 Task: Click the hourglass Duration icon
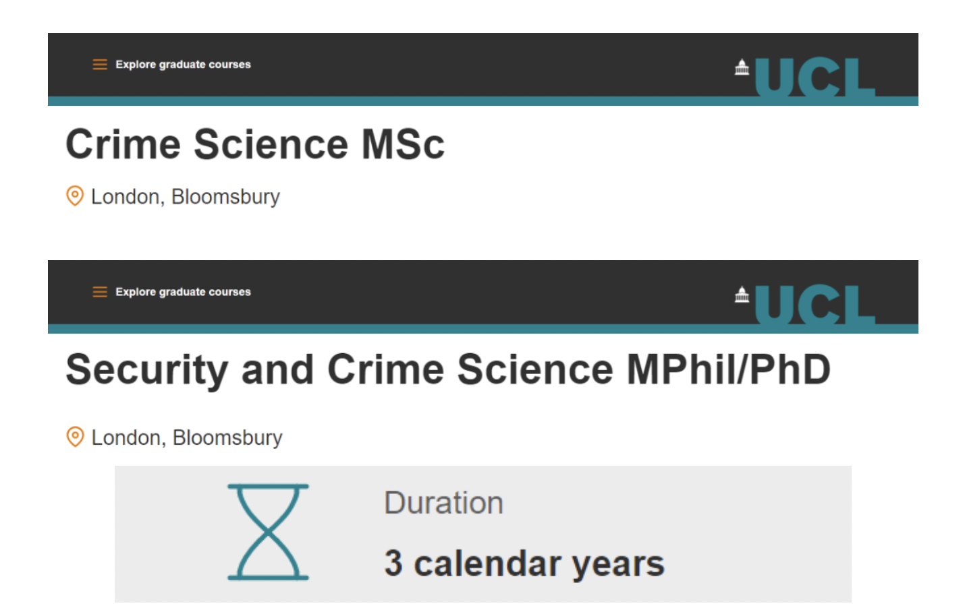(x=268, y=532)
